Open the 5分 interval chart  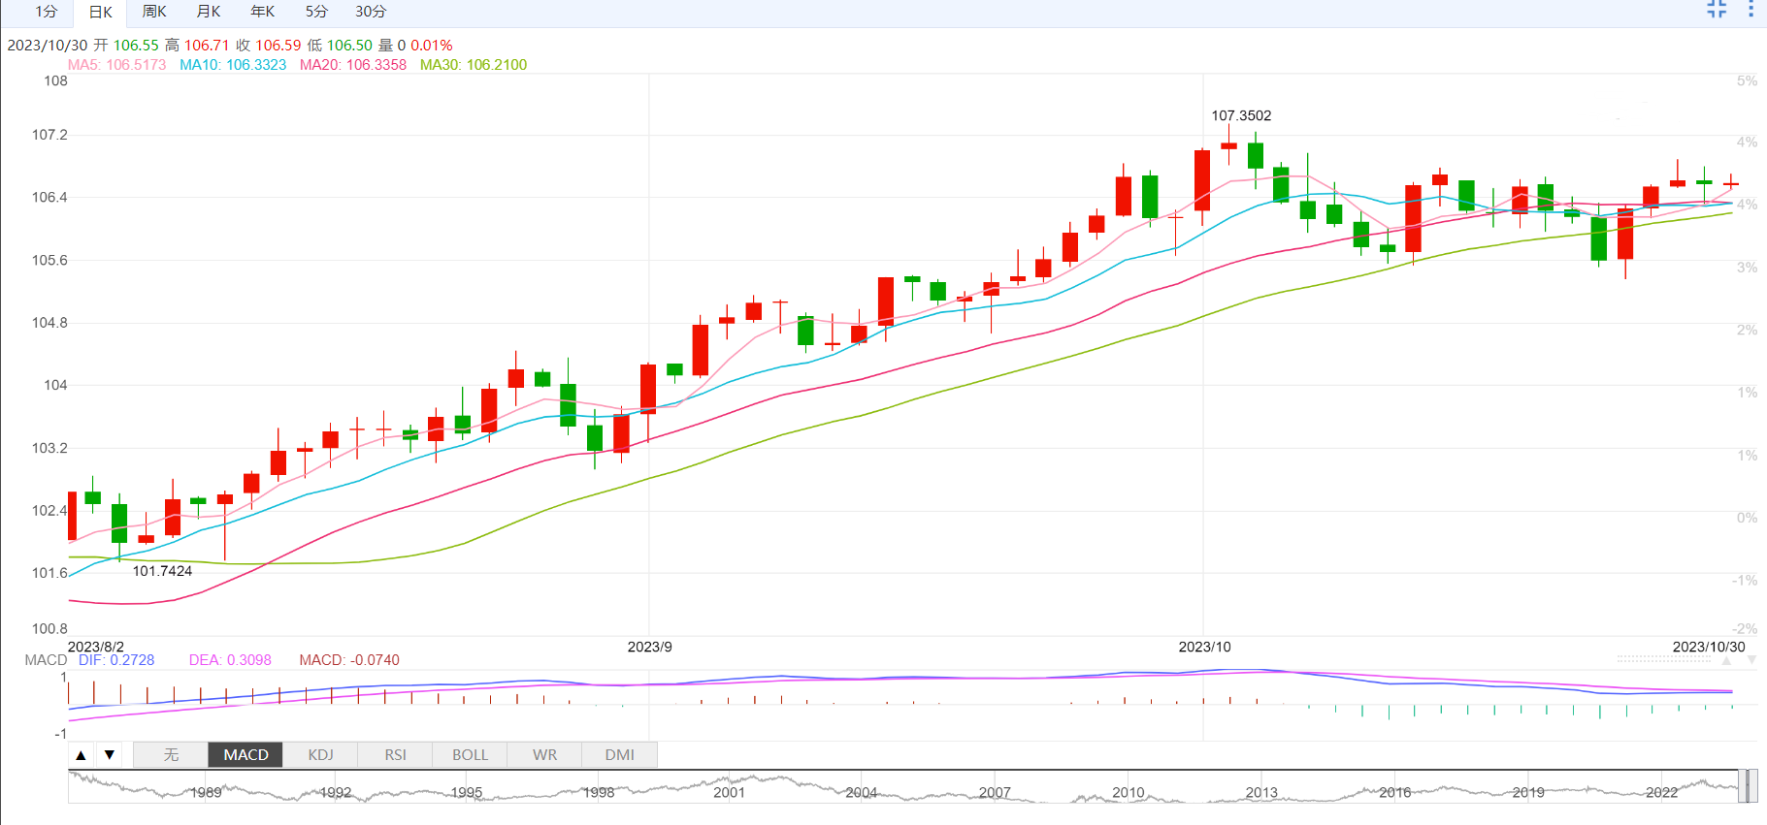pos(316,12)
